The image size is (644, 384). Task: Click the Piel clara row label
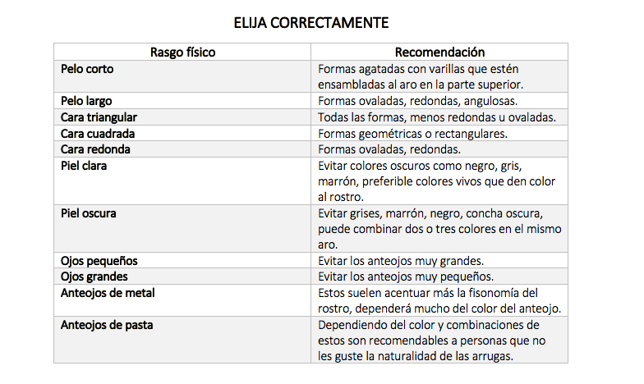[84, 166]
